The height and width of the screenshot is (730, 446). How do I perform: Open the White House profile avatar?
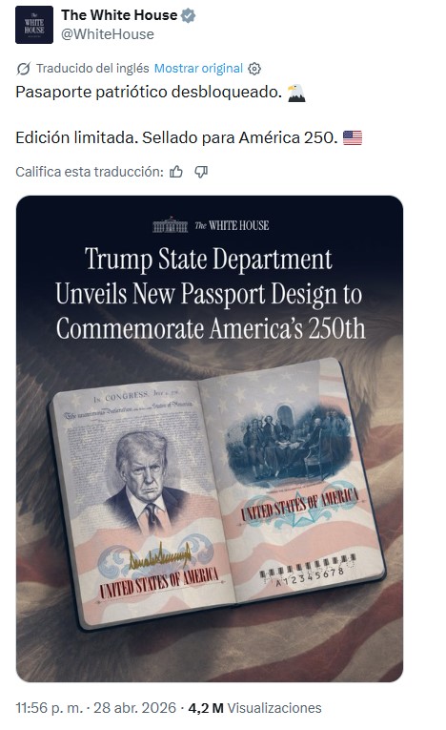click(x=34, y=25)
